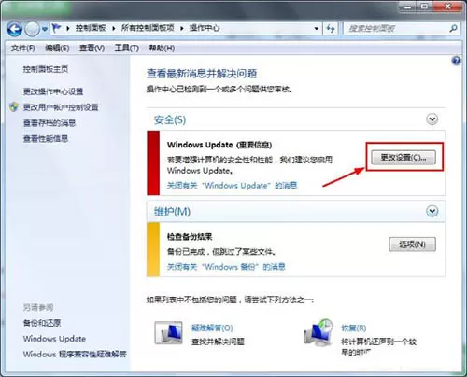
Task: Open 查看存档的消息 link
Action: [x=50, y=123]
